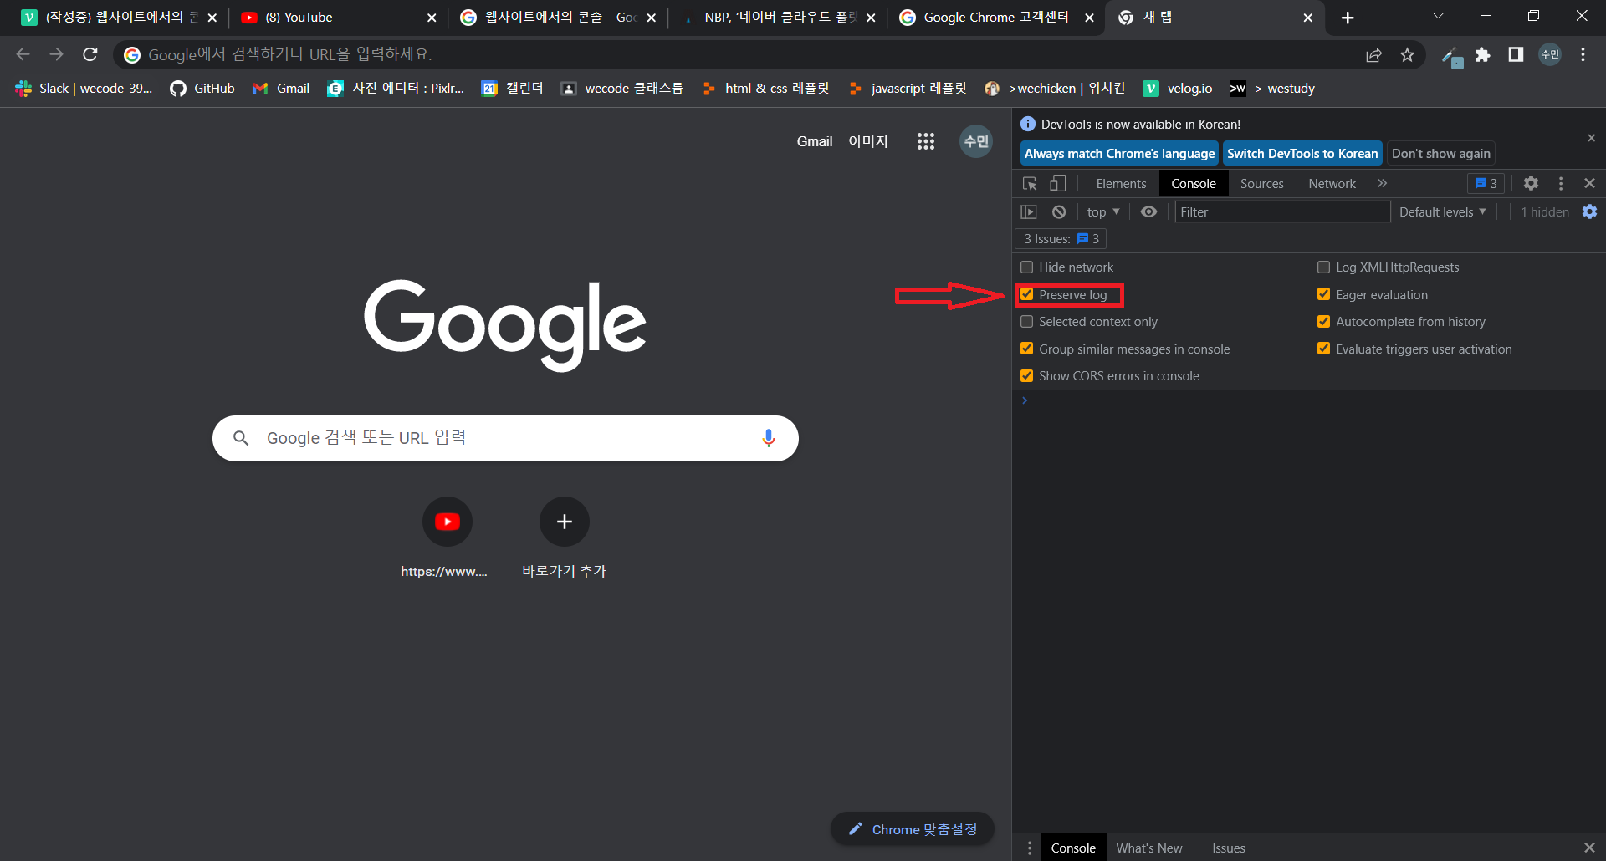Open the Extensions puzzle icon
The image size is (1606, 861).
tap(1482, 55)
